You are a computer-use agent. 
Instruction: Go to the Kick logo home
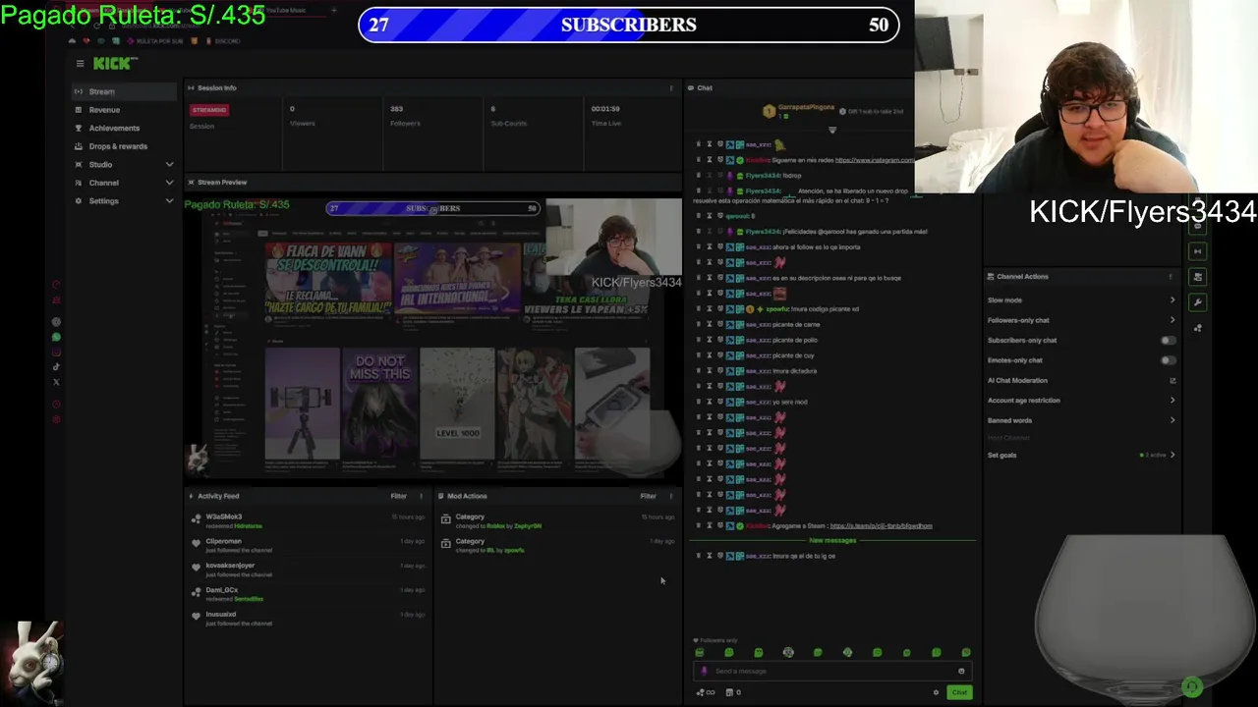click(x=115, y=63)
